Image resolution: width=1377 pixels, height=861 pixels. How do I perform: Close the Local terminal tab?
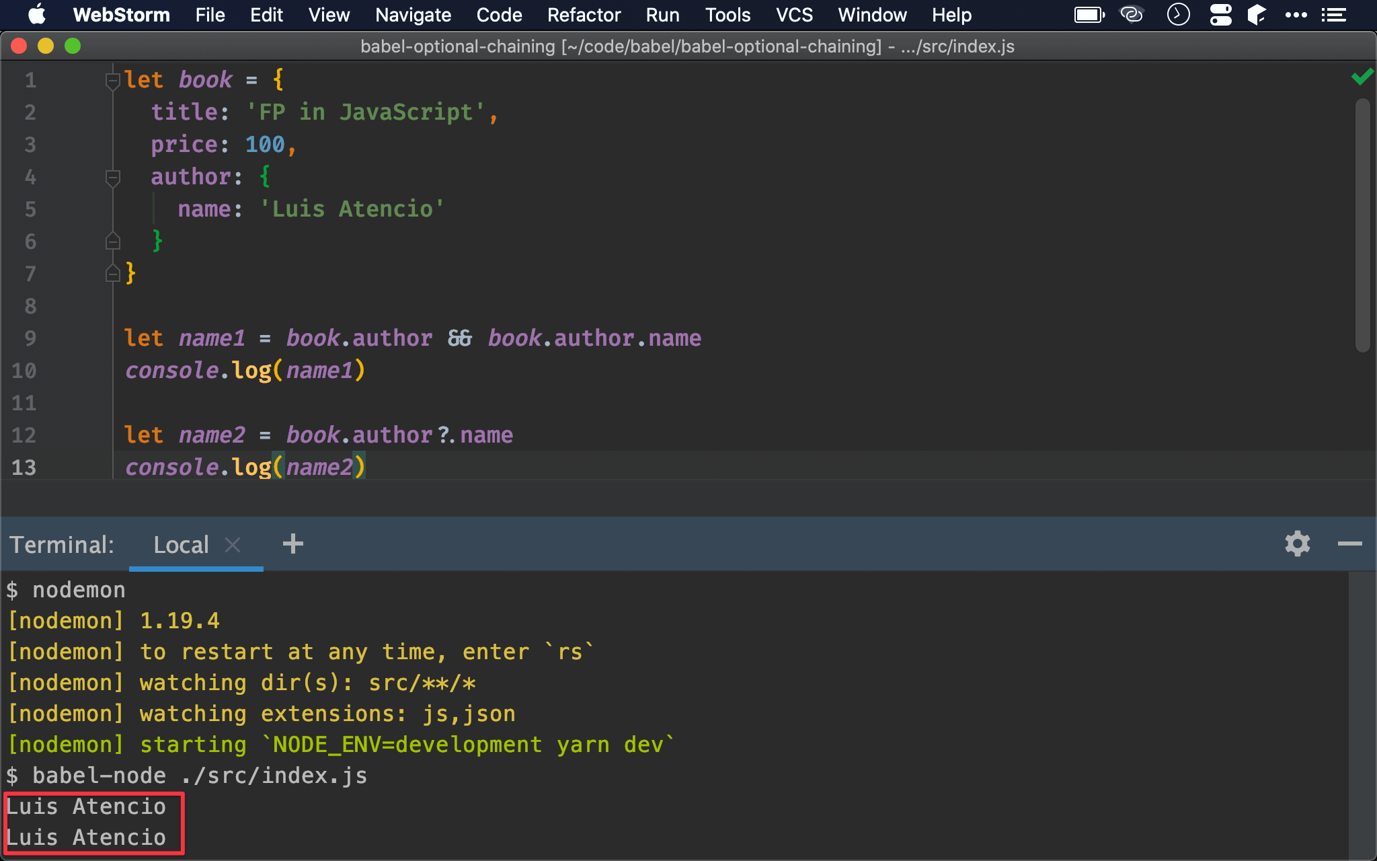(233, 544)
